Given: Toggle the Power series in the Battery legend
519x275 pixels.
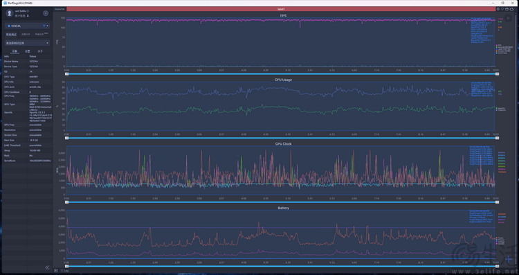Looking at the screenshot, I should tap(500, 238).
